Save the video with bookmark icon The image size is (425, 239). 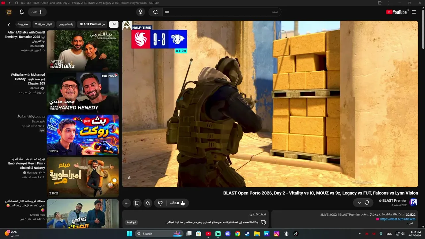point(137,203)
